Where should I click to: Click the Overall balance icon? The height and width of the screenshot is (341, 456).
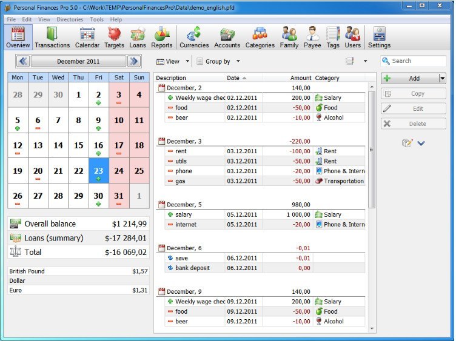coord(15,223)
